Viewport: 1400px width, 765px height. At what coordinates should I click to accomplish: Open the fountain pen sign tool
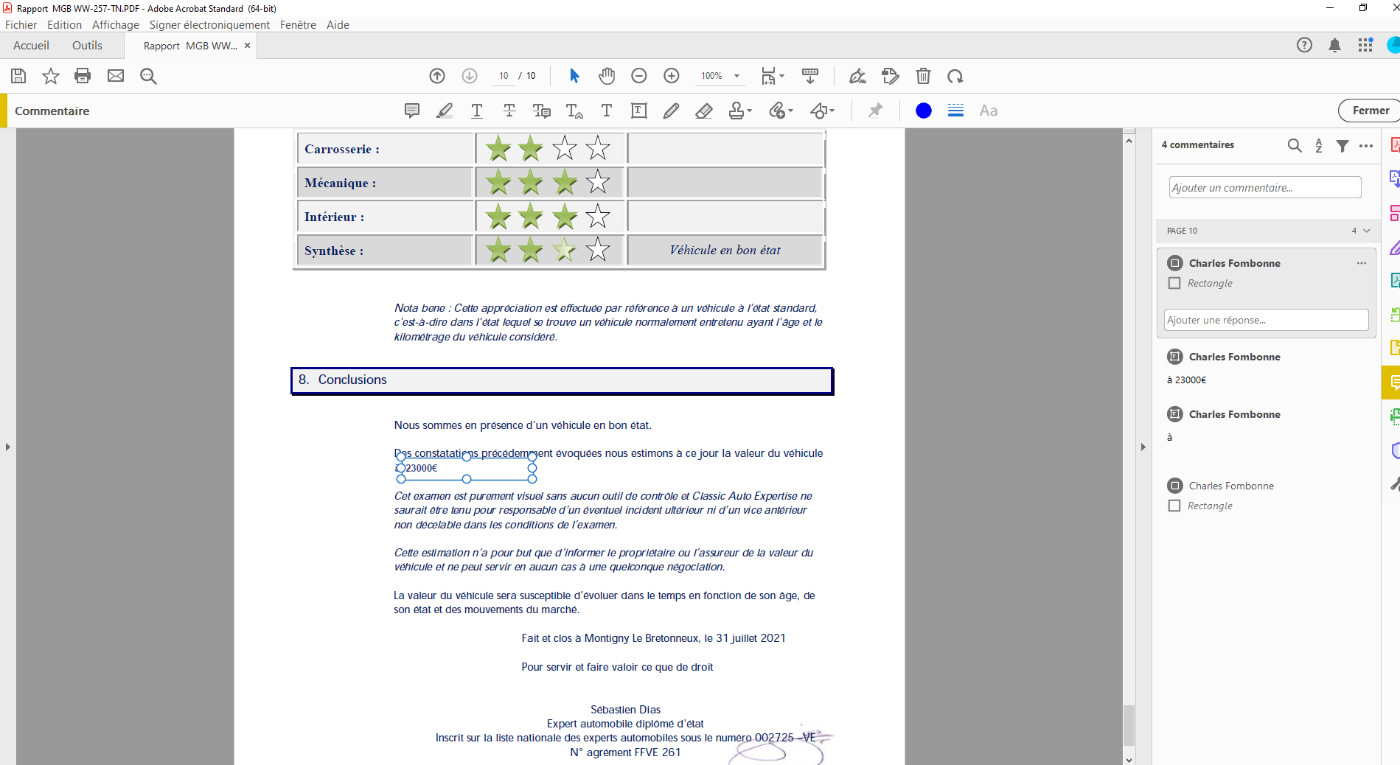pyautogui.click(x=857, y=76)
